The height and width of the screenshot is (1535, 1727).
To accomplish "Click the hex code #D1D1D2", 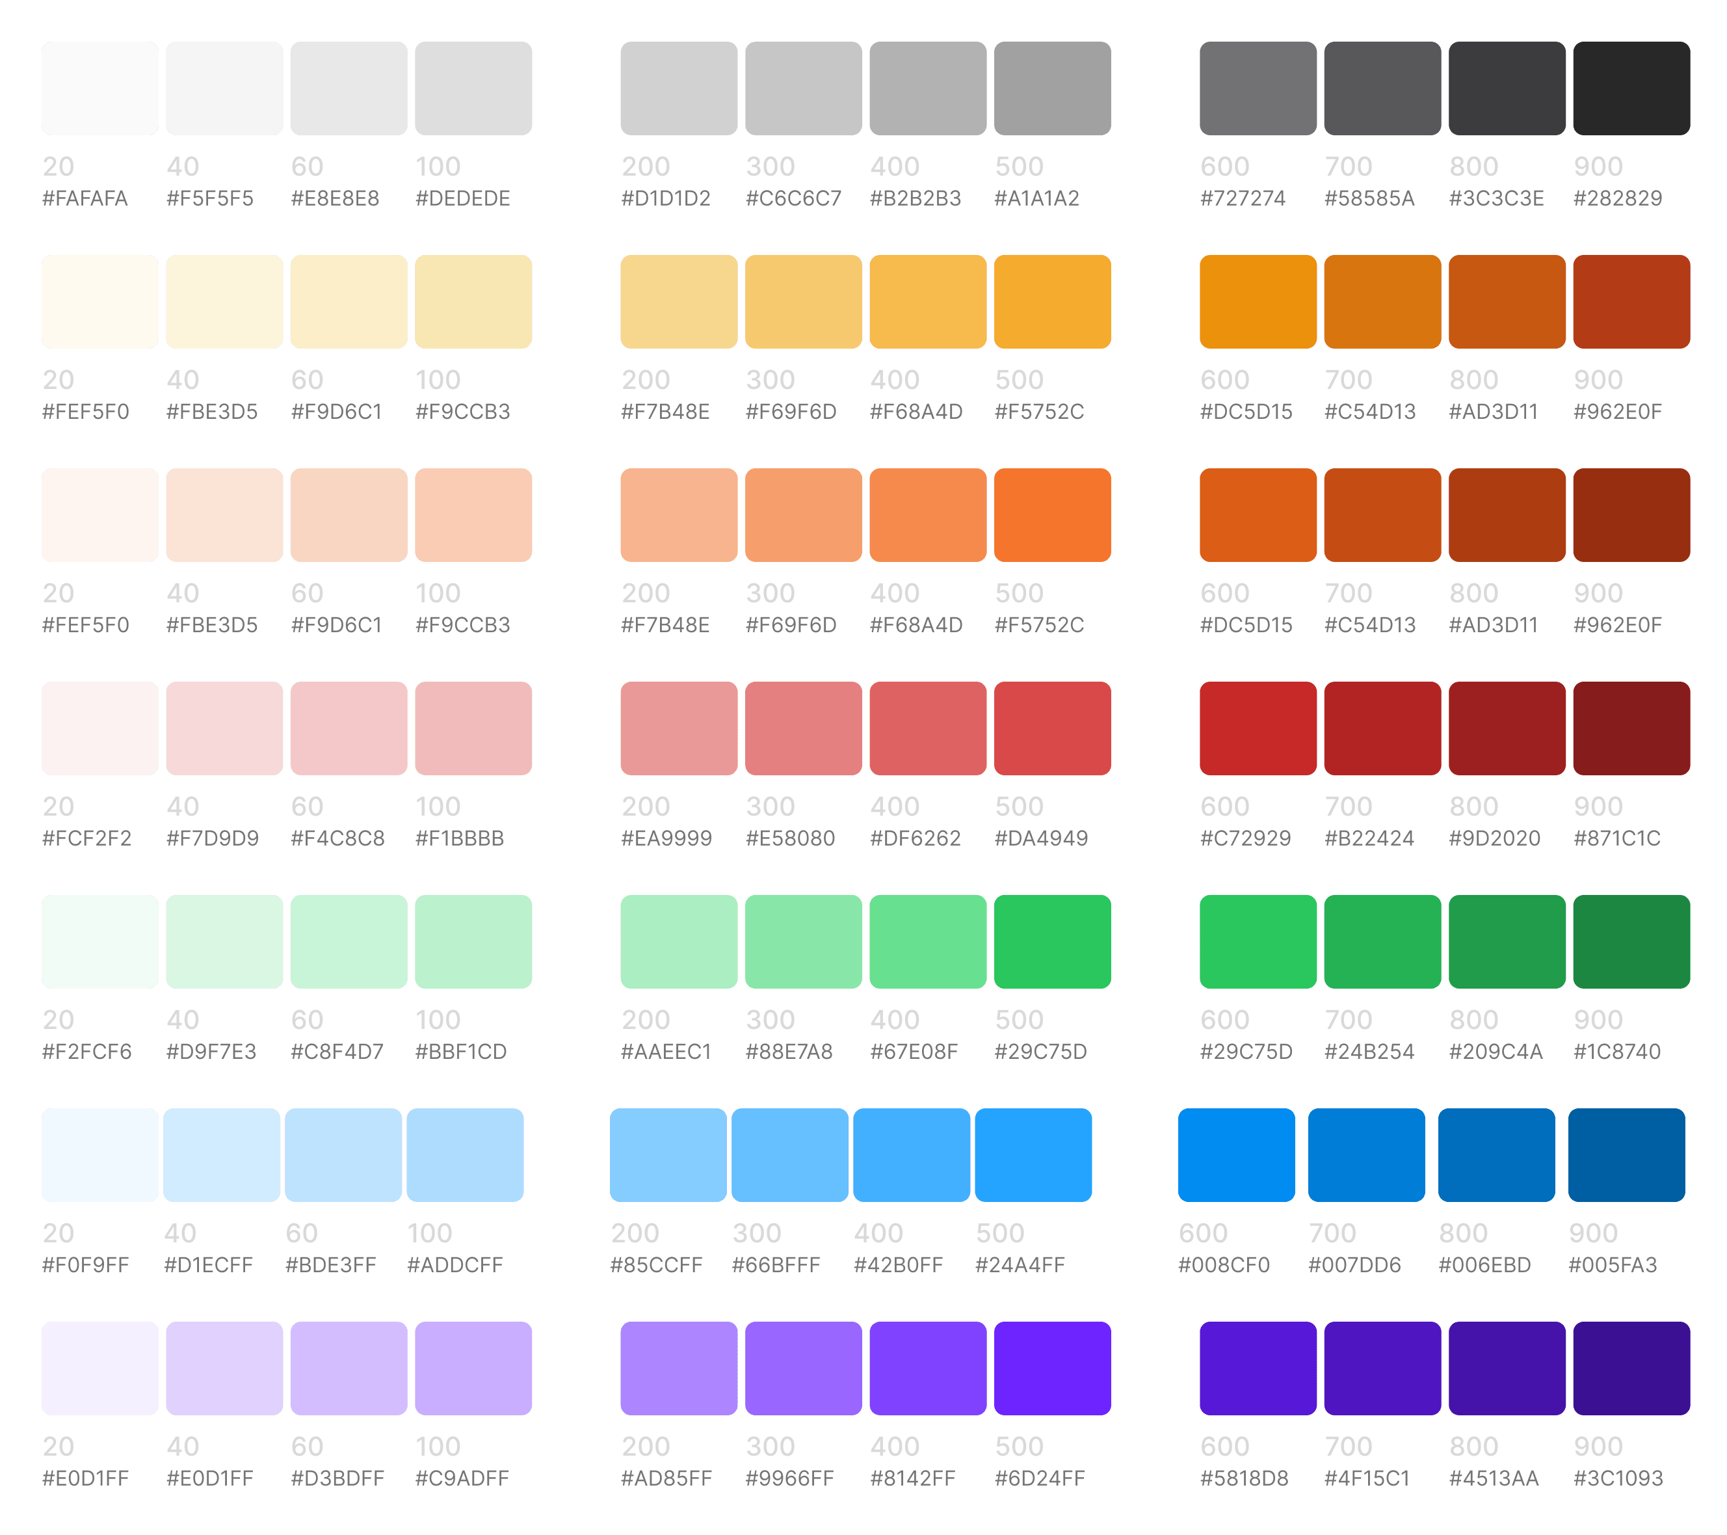I will click(x=666, y=198).
